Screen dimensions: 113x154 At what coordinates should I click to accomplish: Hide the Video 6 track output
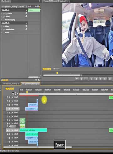pyautogui.click(x=7, y=101)
